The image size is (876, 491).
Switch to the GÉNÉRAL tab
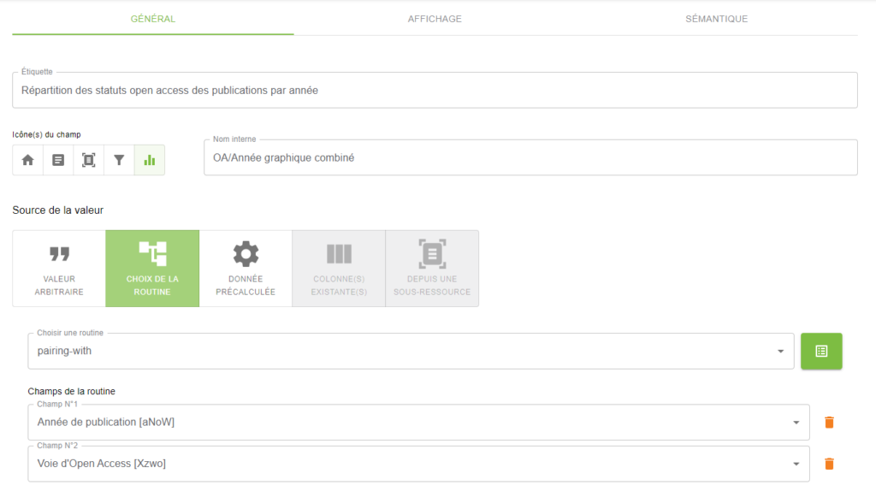pyautogui.click(x=152, y=19)
